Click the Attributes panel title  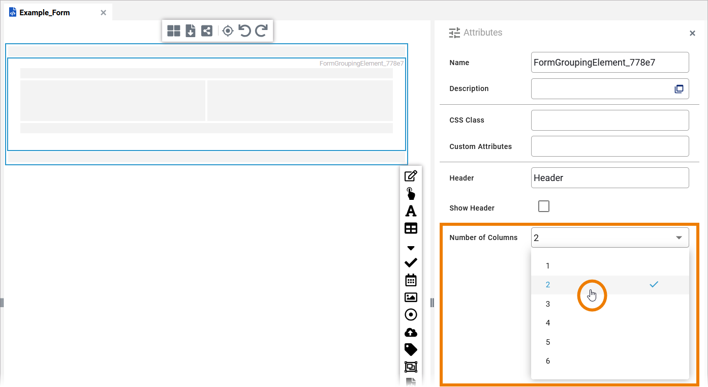(483, 33)
